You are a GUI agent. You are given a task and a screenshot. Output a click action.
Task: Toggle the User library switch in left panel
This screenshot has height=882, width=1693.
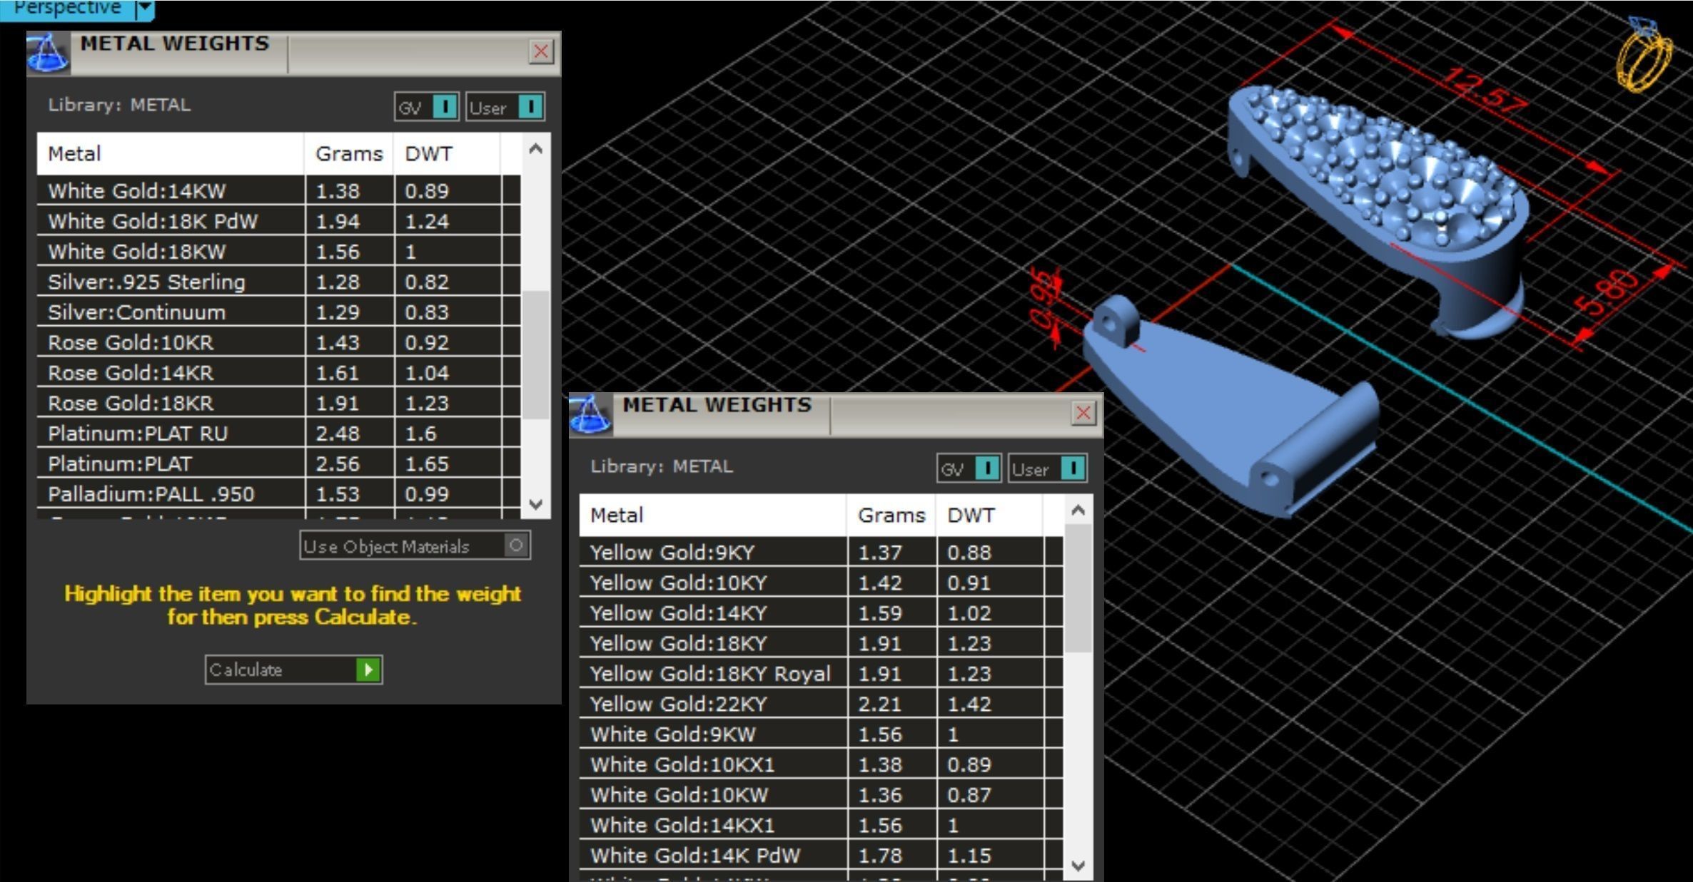click(x=530, y=107)
